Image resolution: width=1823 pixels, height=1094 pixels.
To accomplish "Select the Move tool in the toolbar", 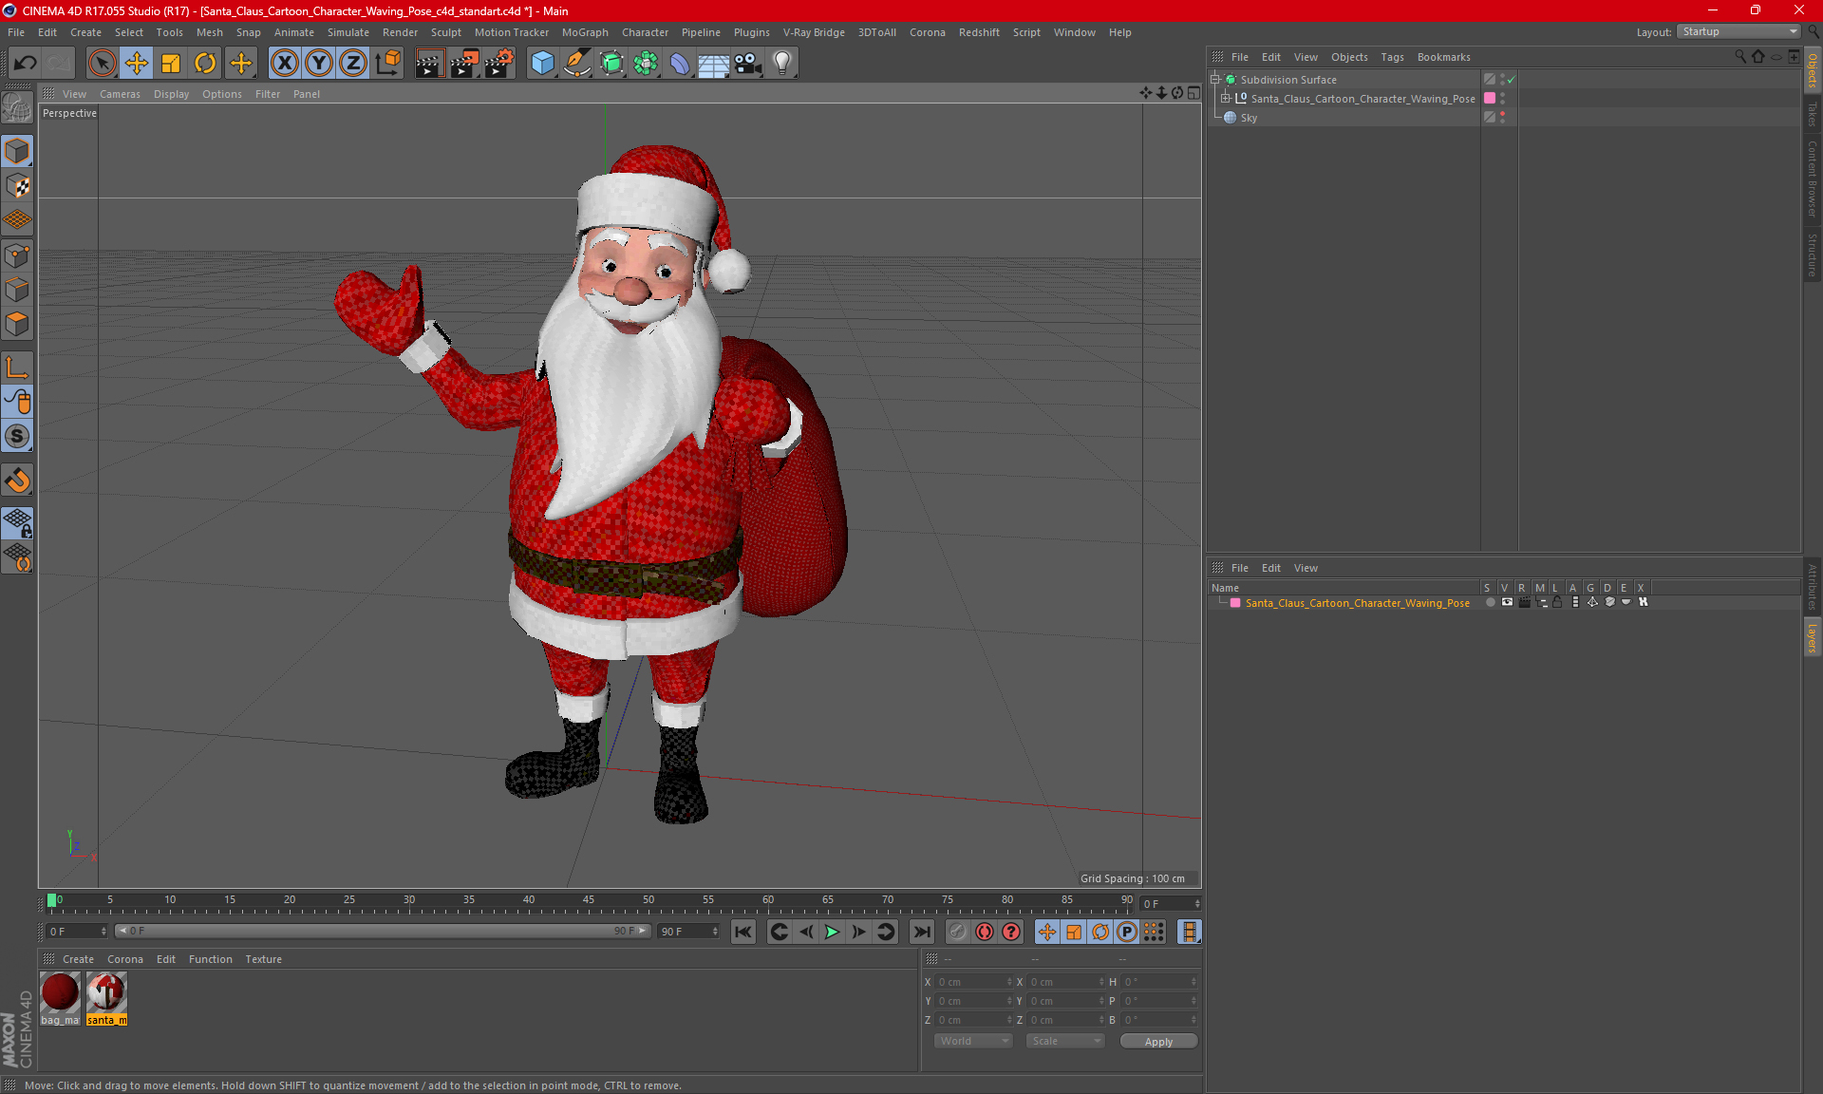I will click(137, 64).
